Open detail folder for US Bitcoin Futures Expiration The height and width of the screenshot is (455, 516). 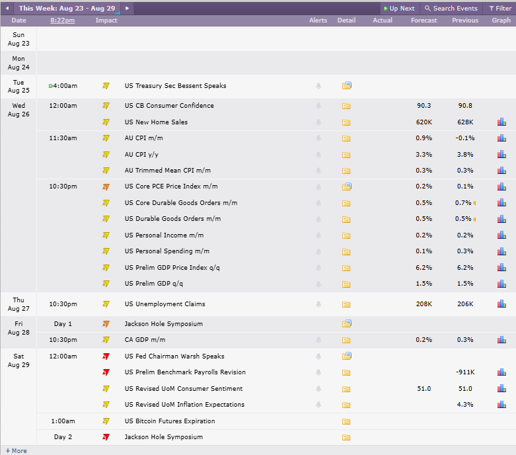click(x=346, y=421)
